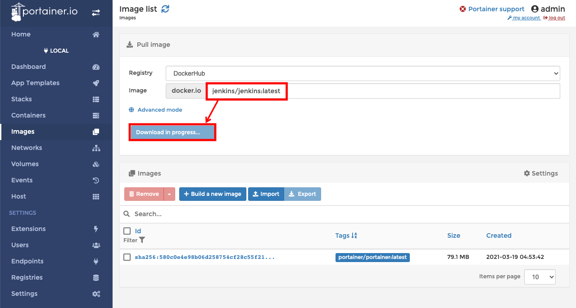Click the Events history icon
The image size is (576, 308).
click(96, 180)
